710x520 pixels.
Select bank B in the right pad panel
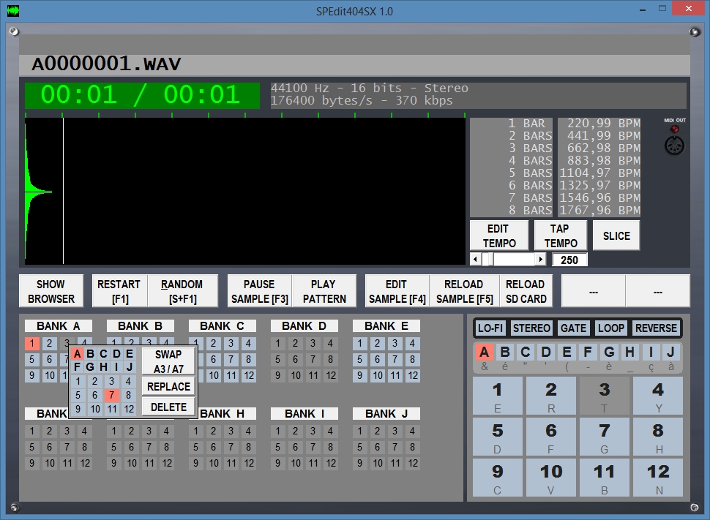point(505,352)
